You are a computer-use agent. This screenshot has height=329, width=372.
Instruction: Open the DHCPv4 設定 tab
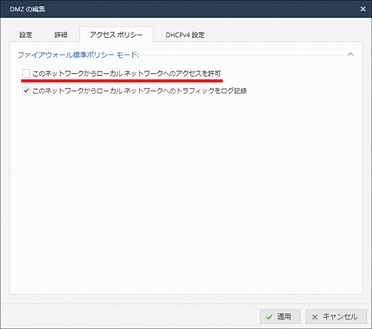pyautogui.click(x=185, y=35)
